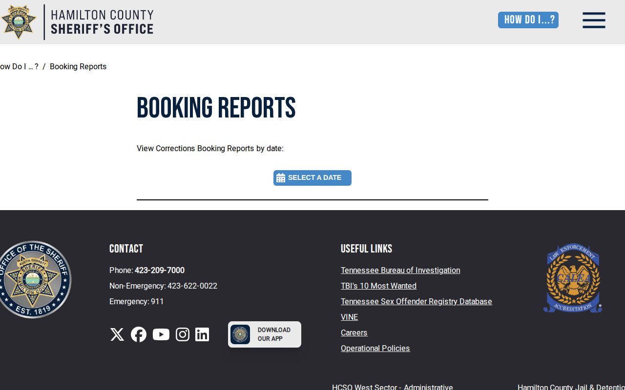
Task: Click the phone number 423-209-7000
Action: 160,270
